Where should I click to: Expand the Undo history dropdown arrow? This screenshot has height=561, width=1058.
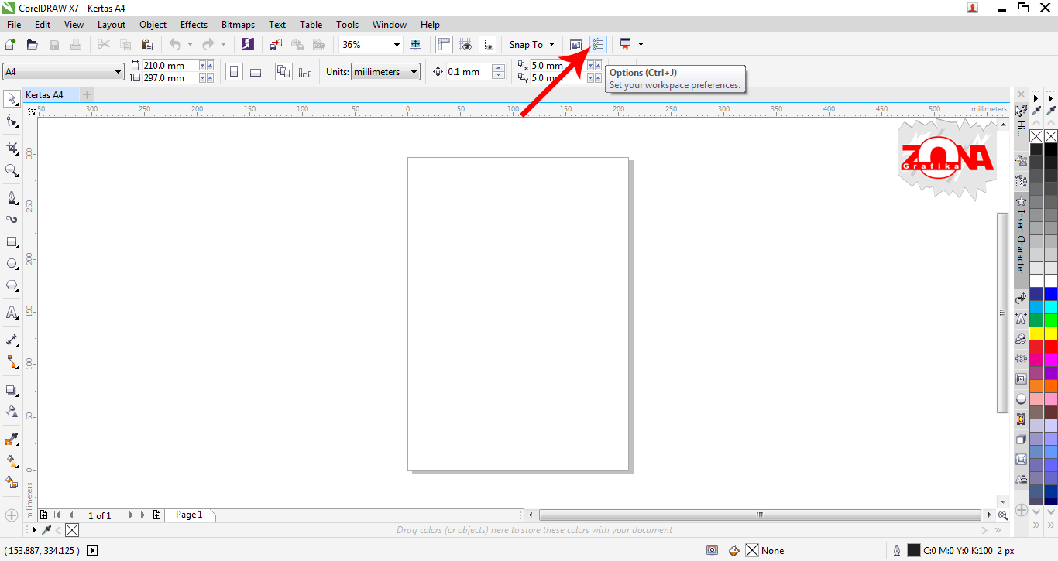pos(190,45)
